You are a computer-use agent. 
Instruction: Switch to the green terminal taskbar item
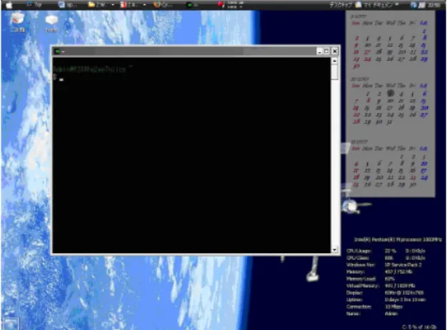coord(193,4)
